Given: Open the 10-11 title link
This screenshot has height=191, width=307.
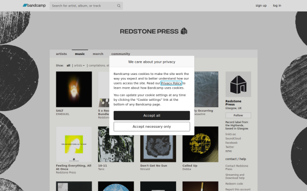Looking at the screenshot, I should [102, 166].
